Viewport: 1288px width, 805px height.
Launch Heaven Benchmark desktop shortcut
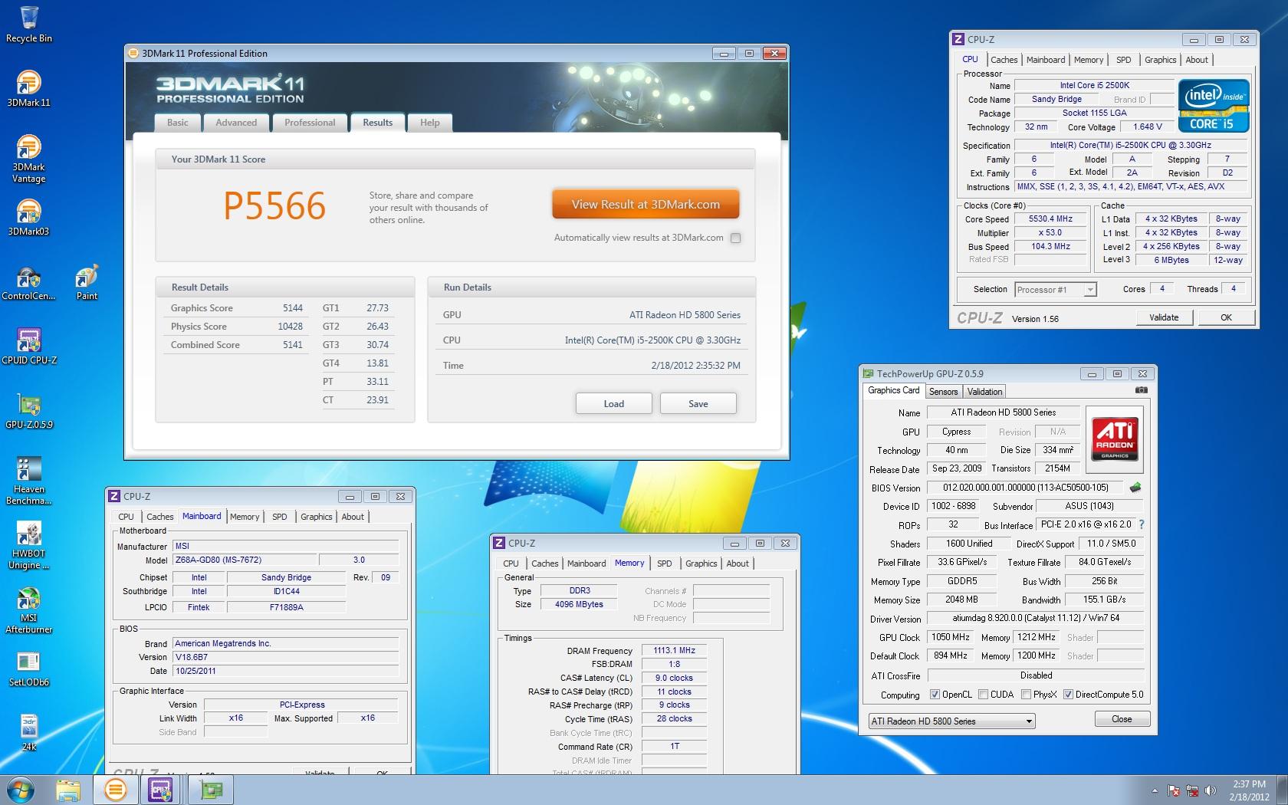click(29, 481)
